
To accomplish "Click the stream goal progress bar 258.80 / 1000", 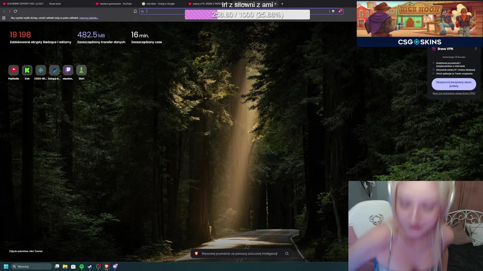I will click(247, 15).
